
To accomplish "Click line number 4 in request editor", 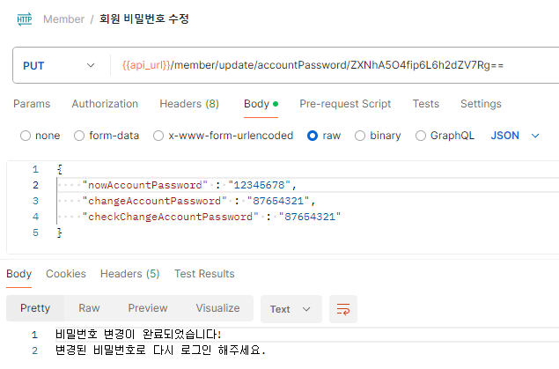I will (35, 217).
